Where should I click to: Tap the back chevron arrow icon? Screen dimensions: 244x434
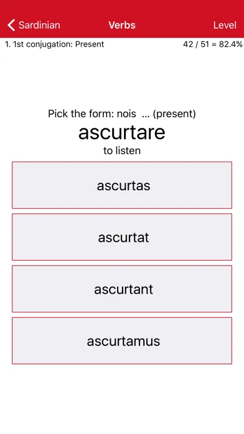click(x=11, y=25)
